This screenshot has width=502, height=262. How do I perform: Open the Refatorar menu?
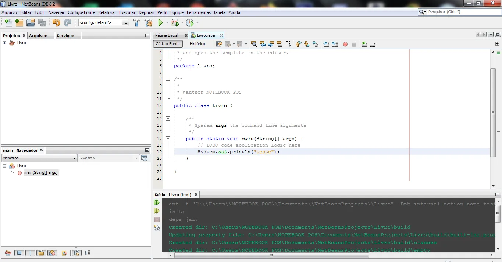(107, 12)
